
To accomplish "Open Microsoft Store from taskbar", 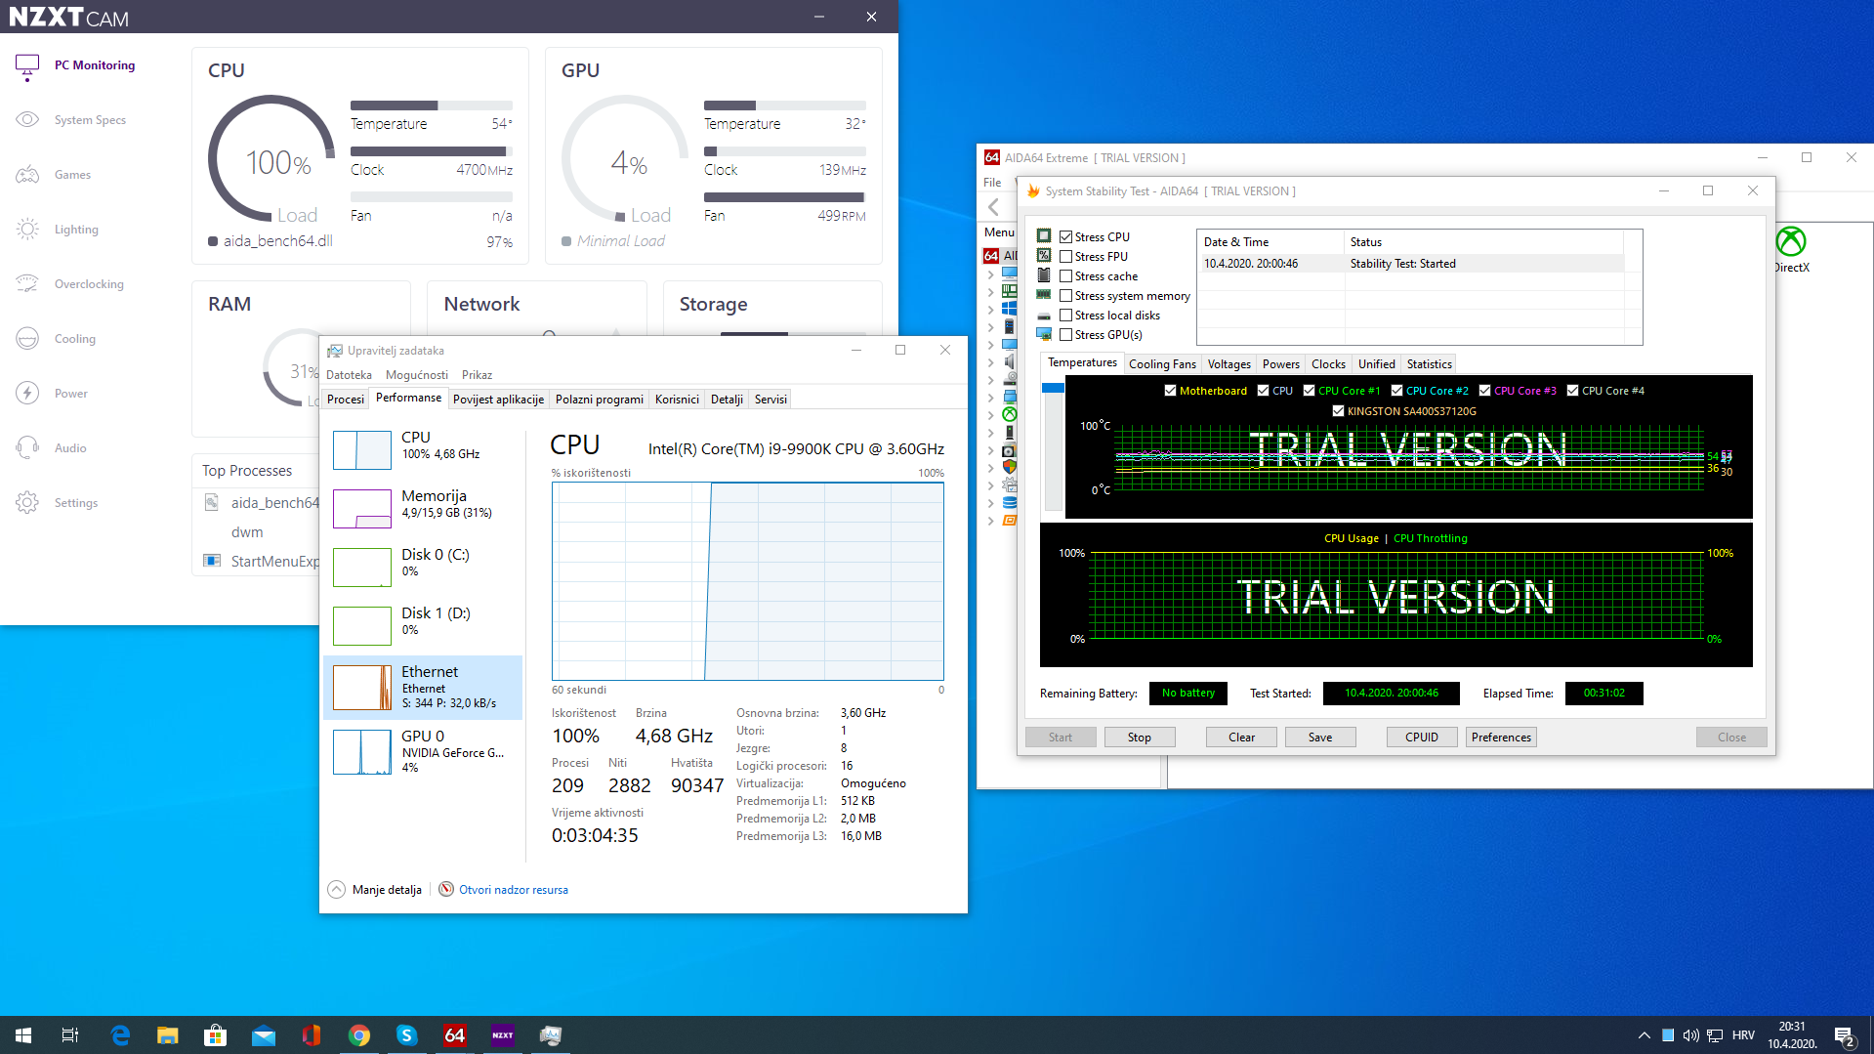I will coord(216,1035).
